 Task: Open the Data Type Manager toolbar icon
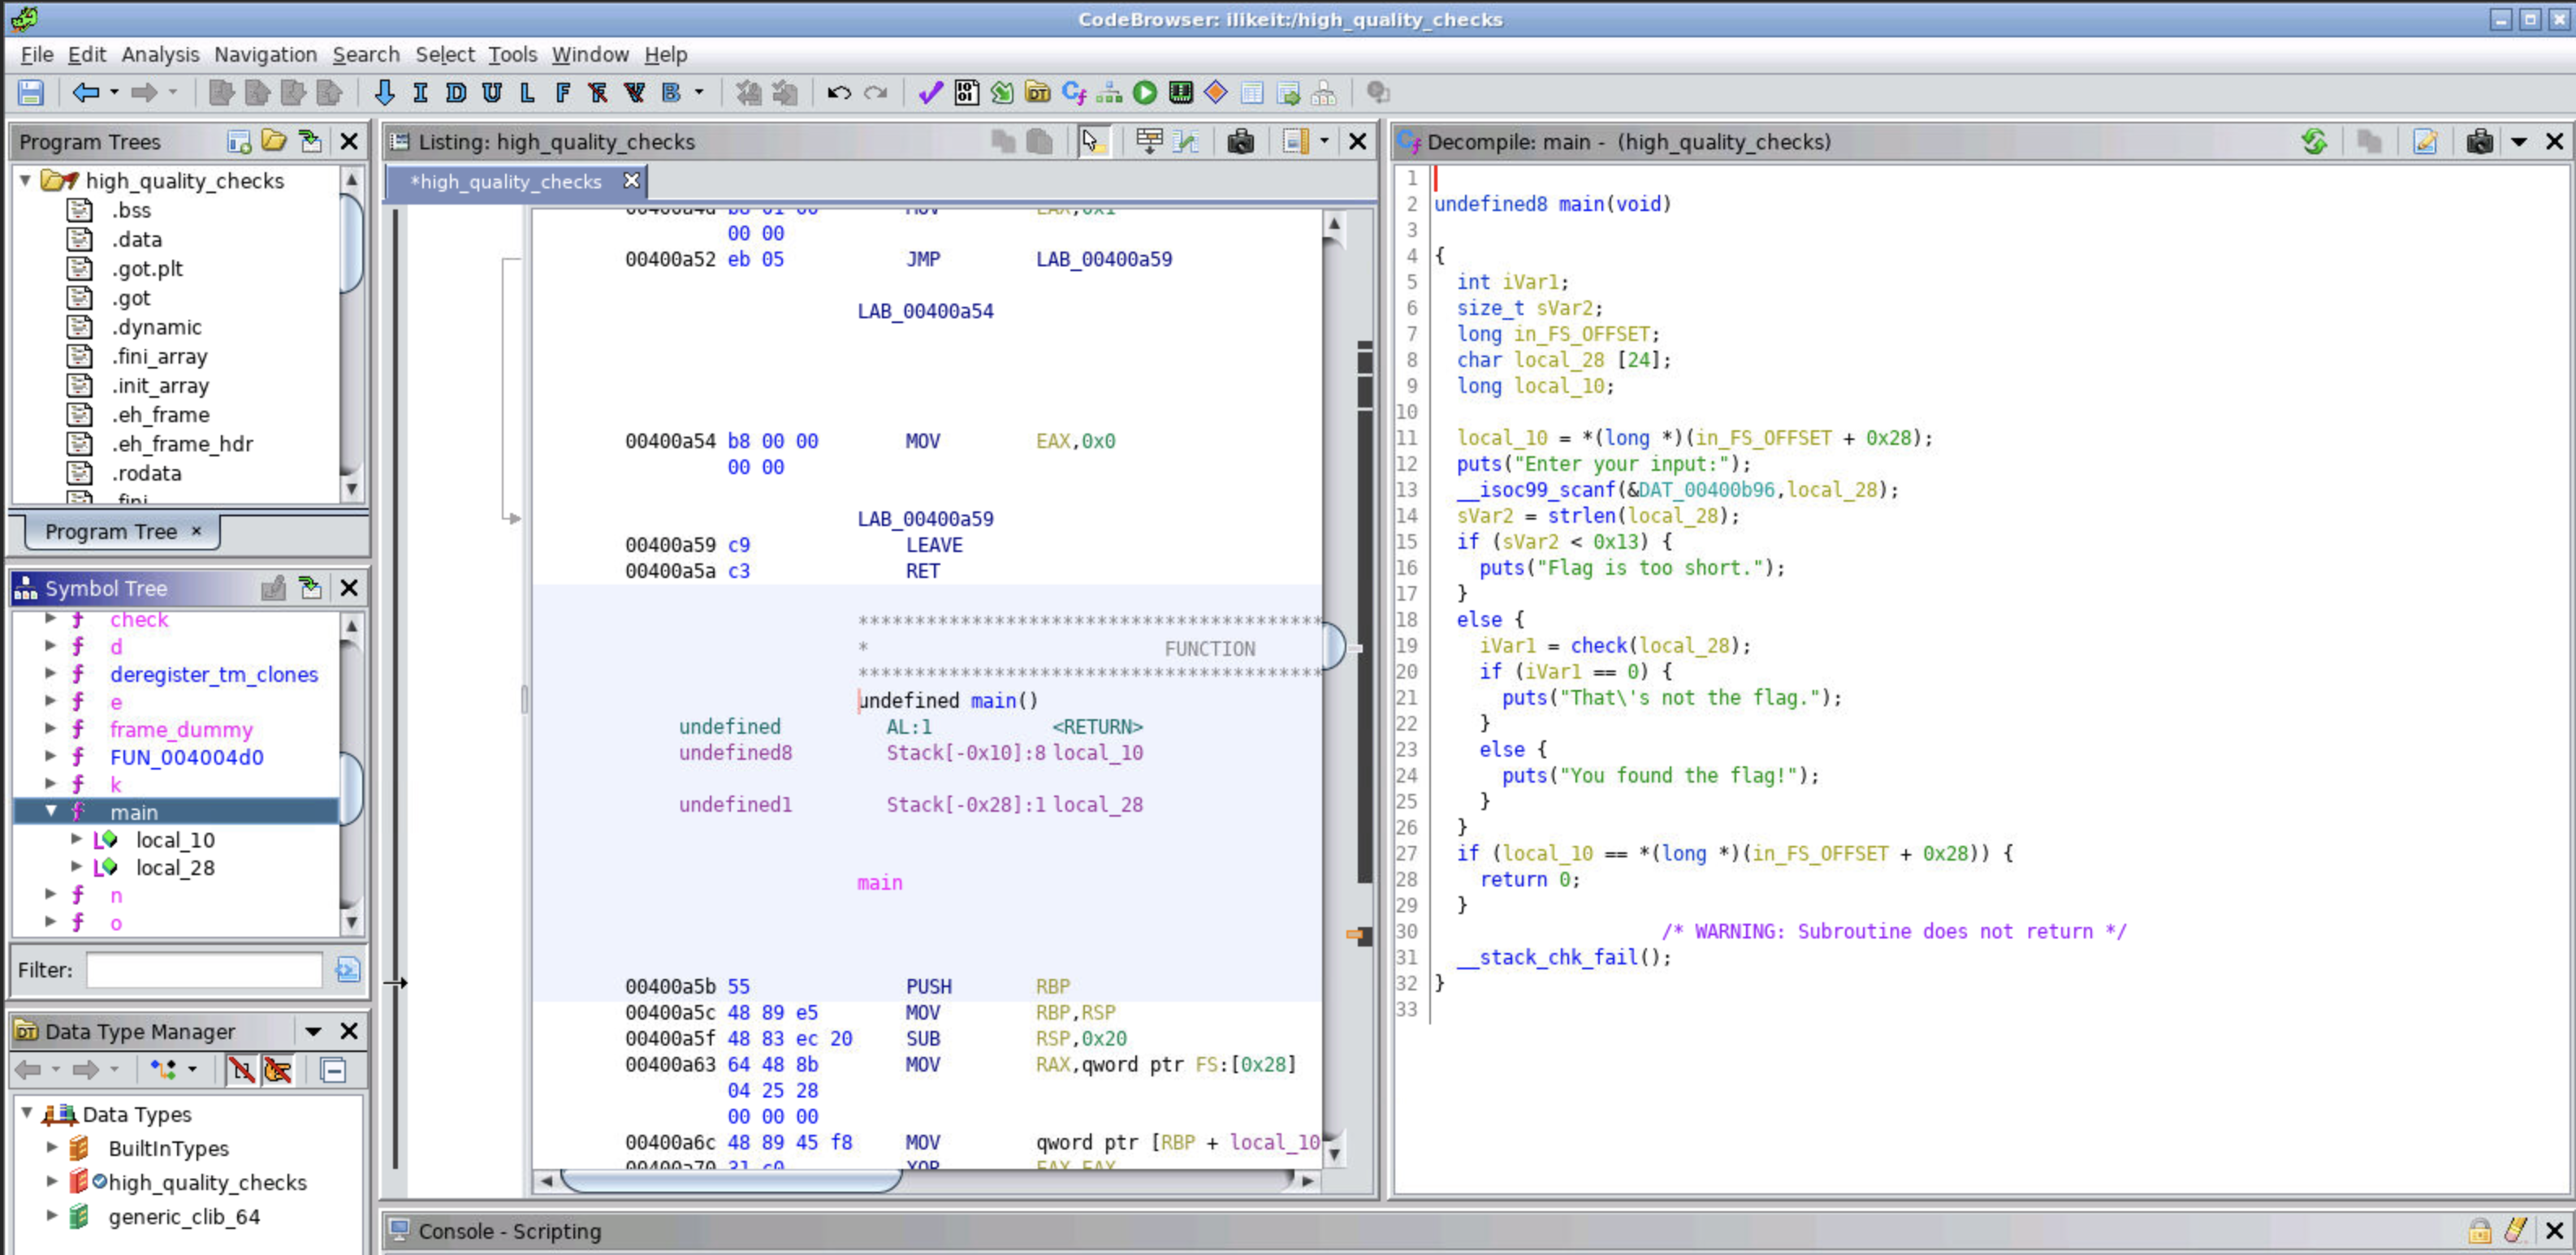point(1038,93)
